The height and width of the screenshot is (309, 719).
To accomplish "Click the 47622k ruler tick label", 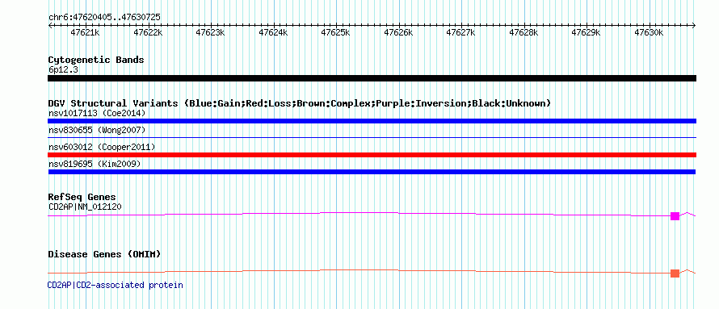I will [148, 33].
